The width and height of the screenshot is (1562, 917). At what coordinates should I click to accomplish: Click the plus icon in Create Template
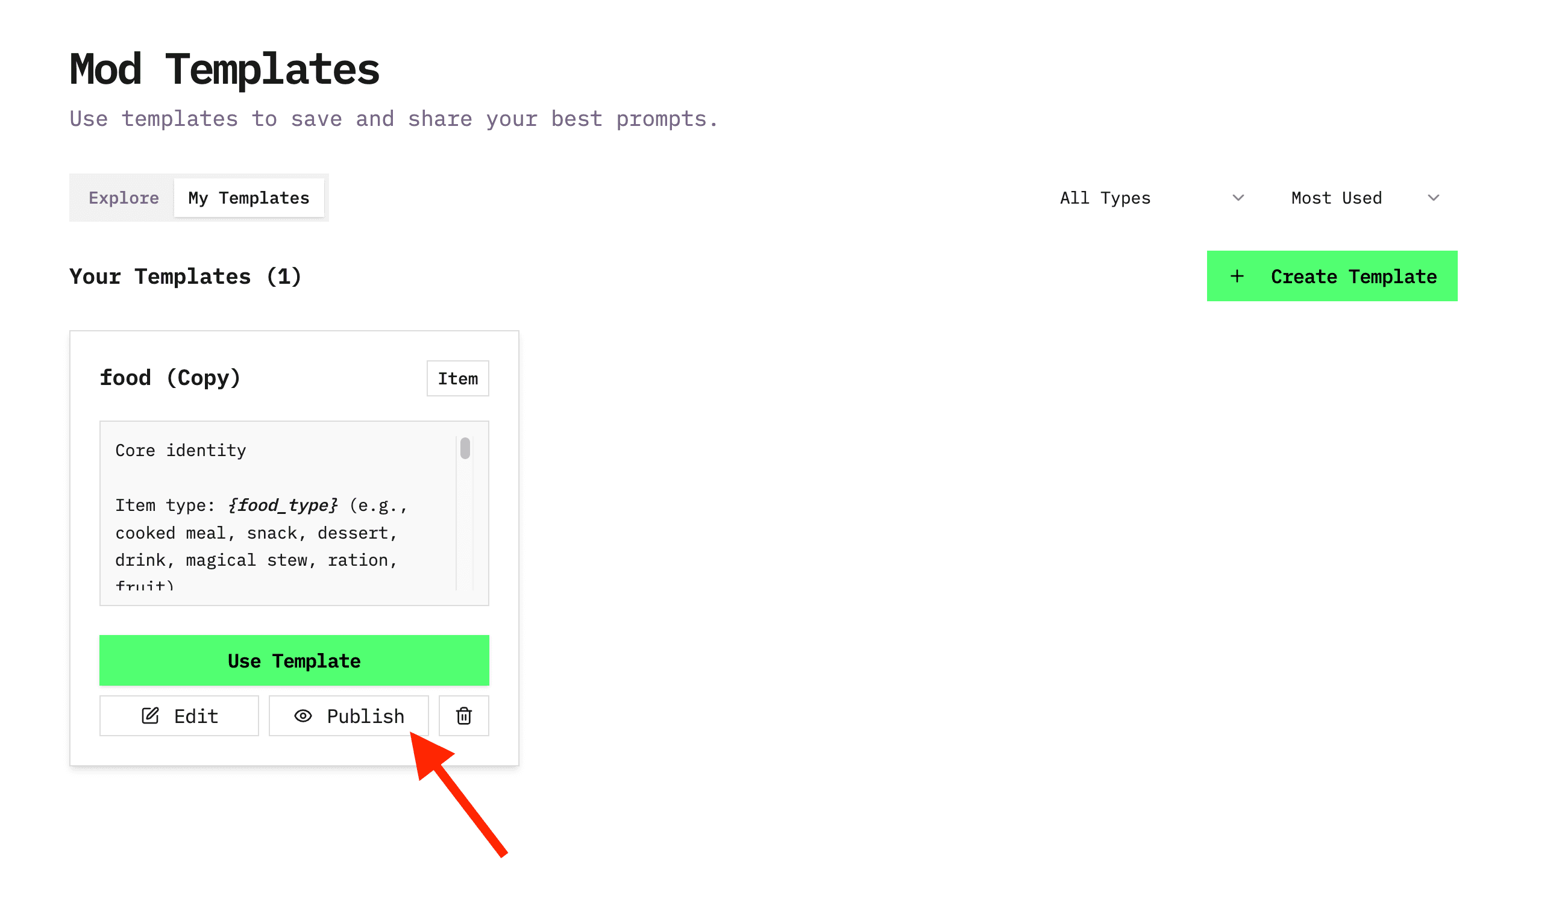coord(1237,277)
